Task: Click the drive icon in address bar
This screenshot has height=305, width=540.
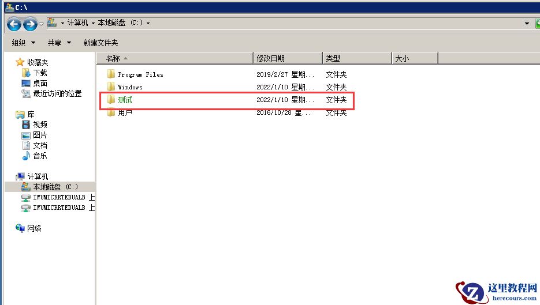Action: 51,22
